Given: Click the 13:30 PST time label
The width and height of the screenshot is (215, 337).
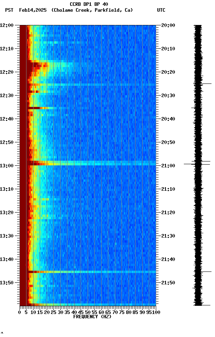Looking at the screenshot, I should click(7, 236).
